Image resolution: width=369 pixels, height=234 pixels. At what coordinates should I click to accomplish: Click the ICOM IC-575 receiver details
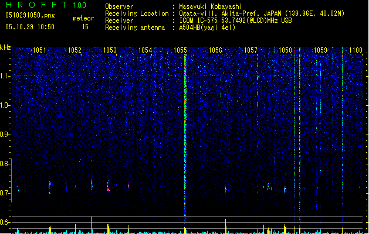[235, 20]
